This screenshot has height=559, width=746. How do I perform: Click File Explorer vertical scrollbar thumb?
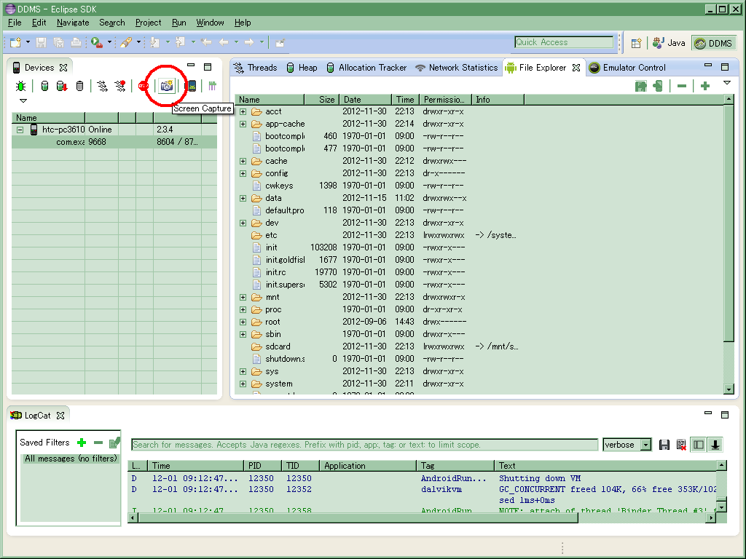coord(729,223)
